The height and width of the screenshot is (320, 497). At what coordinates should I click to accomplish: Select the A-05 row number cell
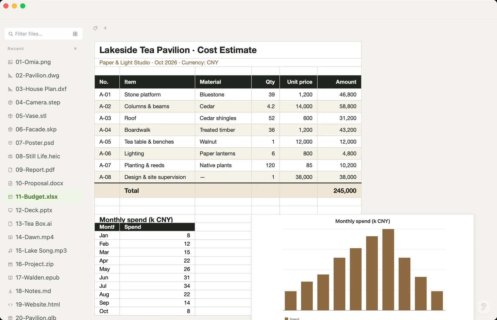pos(107,142)
